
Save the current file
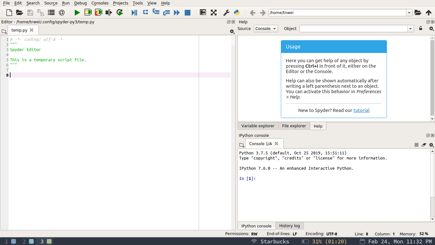[30, 13]
